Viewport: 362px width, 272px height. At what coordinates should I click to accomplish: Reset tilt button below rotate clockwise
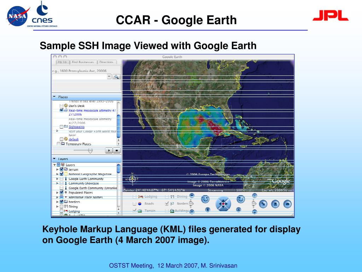tap(239, 210)
